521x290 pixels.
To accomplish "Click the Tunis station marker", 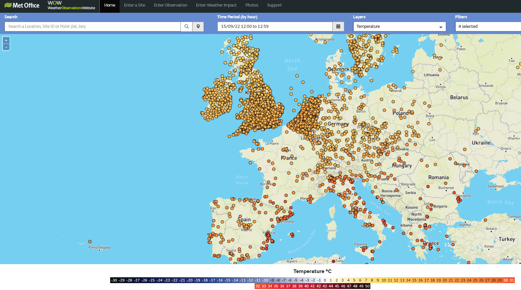I will tap(333, 261).
